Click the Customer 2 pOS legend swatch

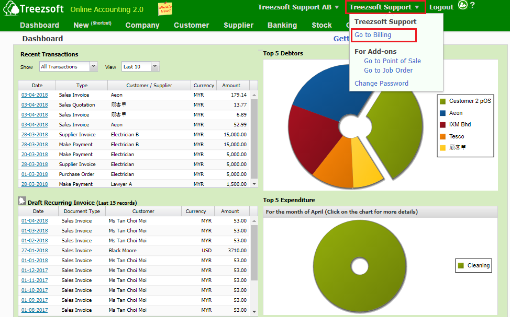[x=442, y=101]
